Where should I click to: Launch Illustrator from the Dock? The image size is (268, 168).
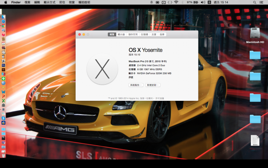3,70
